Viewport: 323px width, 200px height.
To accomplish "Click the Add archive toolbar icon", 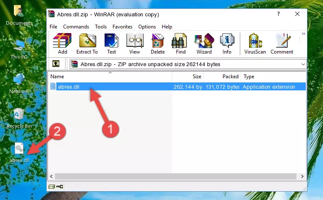I will [x=62, y=44].
